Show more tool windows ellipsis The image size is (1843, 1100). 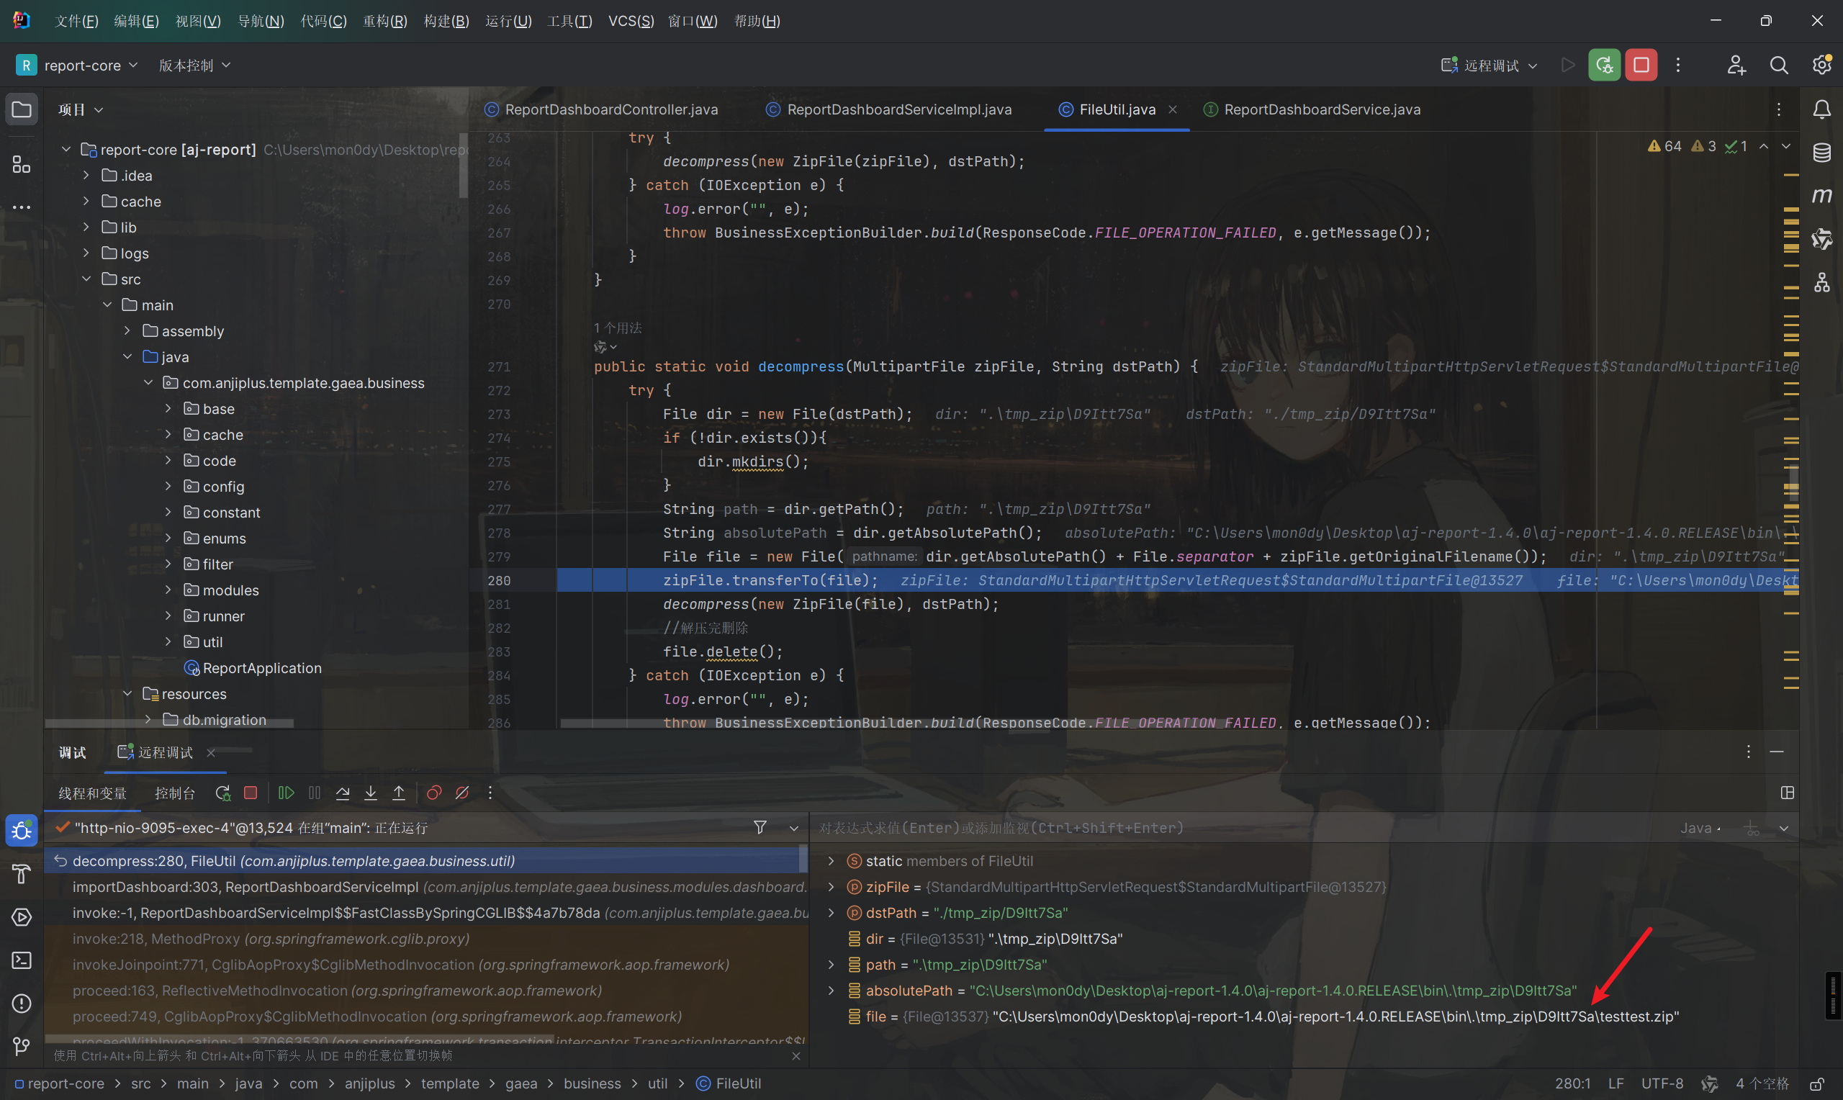coord(22,207)
